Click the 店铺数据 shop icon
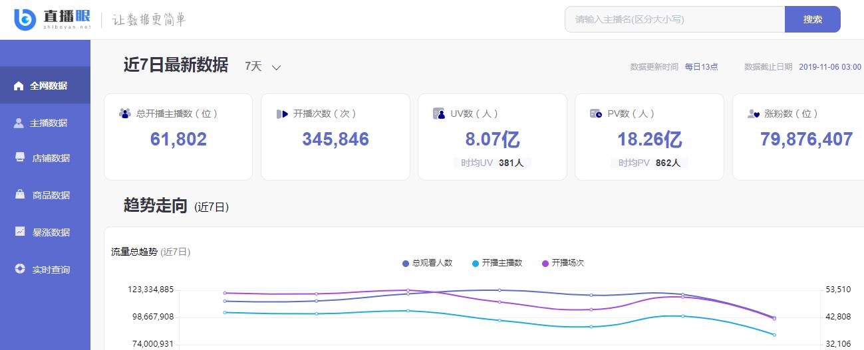 click(x=19, y=157)
